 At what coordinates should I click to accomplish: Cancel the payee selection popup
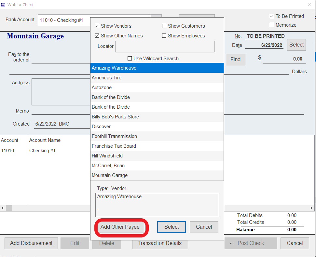pos(204,227)
